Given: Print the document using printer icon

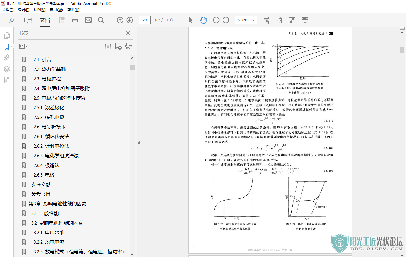Looking at the screenshot, I should point(75,20).
